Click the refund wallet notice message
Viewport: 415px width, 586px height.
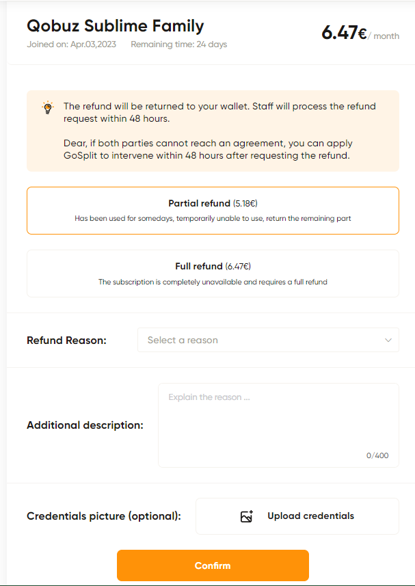(219, 112)
